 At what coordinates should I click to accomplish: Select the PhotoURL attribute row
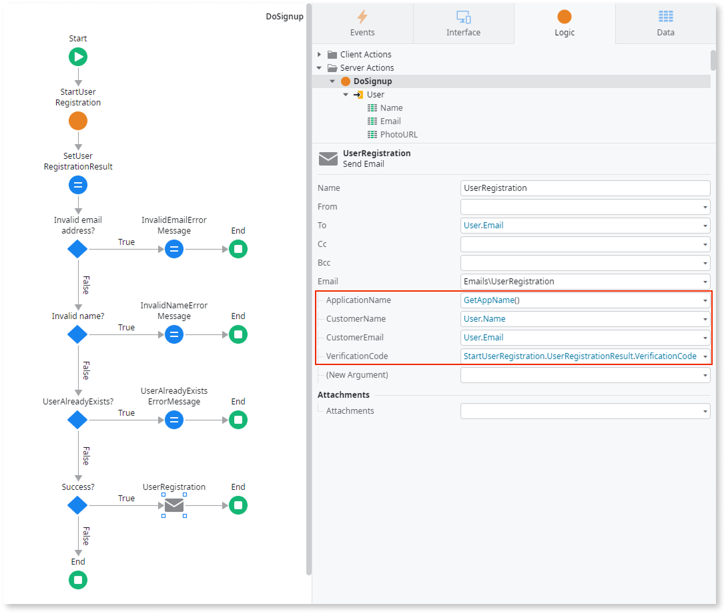[511, 135]
